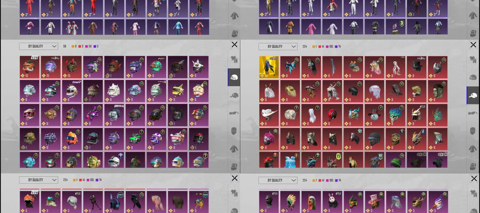The image size is (480, 213).
Task: Open the BY QUALITY dropdown beside the 58 count
Action: [x=38, y=46]
